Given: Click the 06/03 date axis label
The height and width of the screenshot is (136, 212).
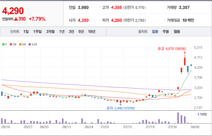Looking at the screenshot, I should point(44,127).
